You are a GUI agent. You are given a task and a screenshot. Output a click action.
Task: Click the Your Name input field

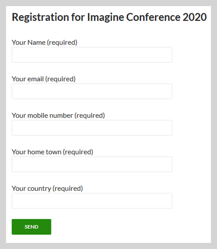click(92, 55)
